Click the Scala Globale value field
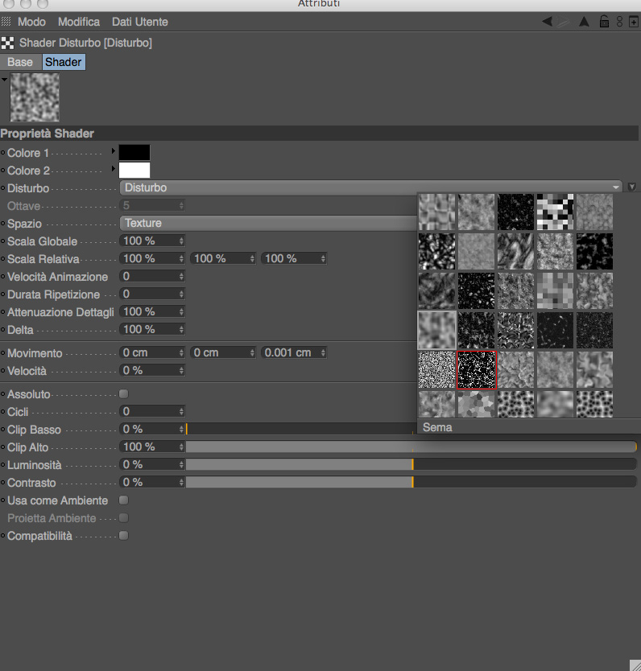Image resolution: width=641 pixels, height=671 pixels. click(152, 241)
